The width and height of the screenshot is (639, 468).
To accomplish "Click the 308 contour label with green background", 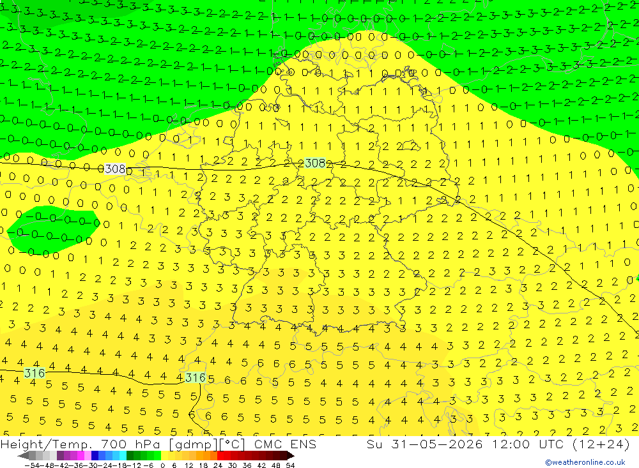I will pos(315,163).
